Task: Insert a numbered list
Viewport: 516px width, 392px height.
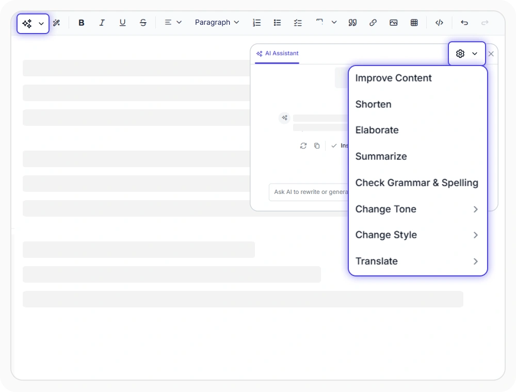Action: (x=256, y=23)
